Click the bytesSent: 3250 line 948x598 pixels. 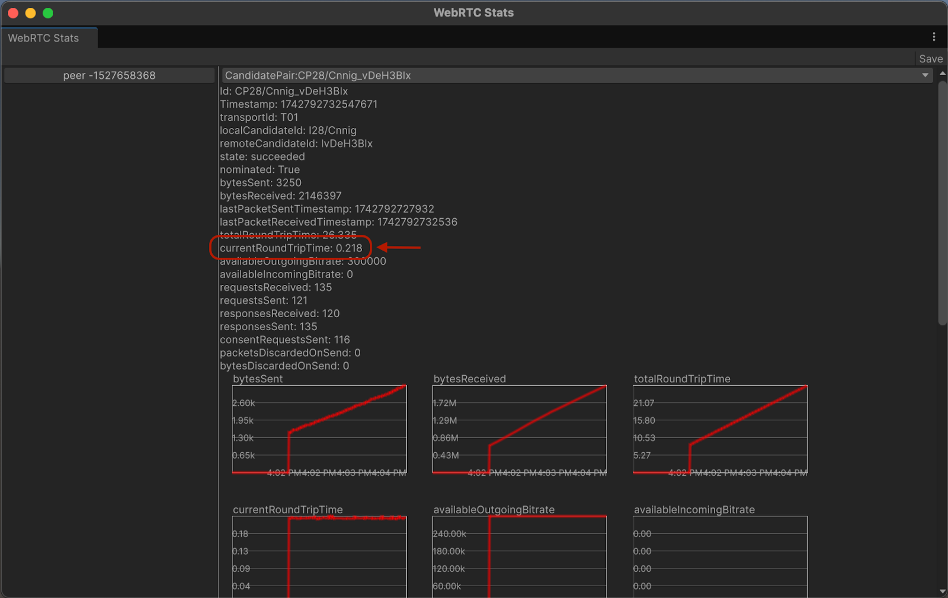(261, 183)
